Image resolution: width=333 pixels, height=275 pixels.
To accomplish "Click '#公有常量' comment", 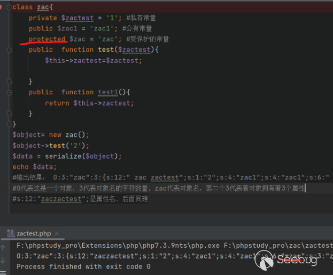I will tap(137, 29).
